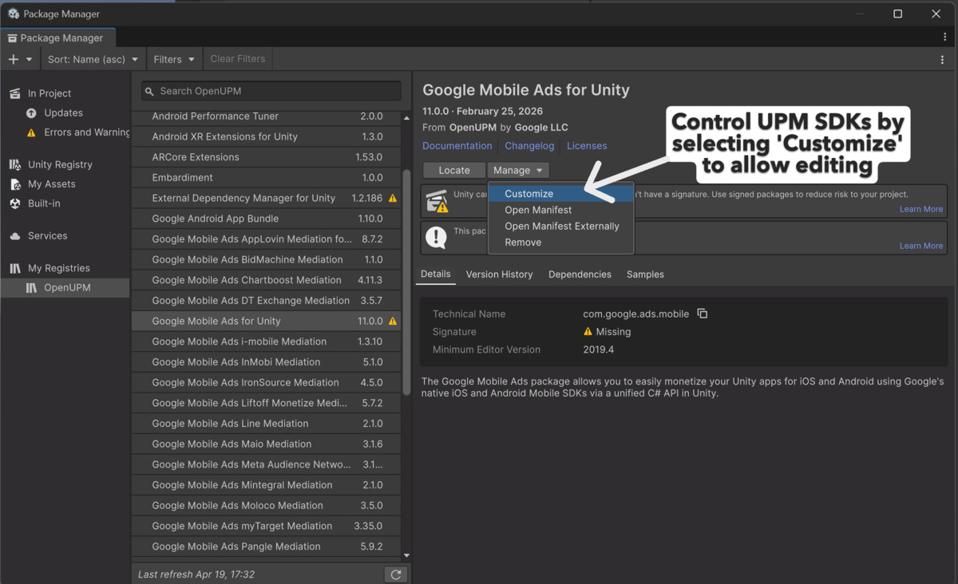The image size is (958, 584).
Task: Open the Filters dropdown
Action: (x=174, y=59)
